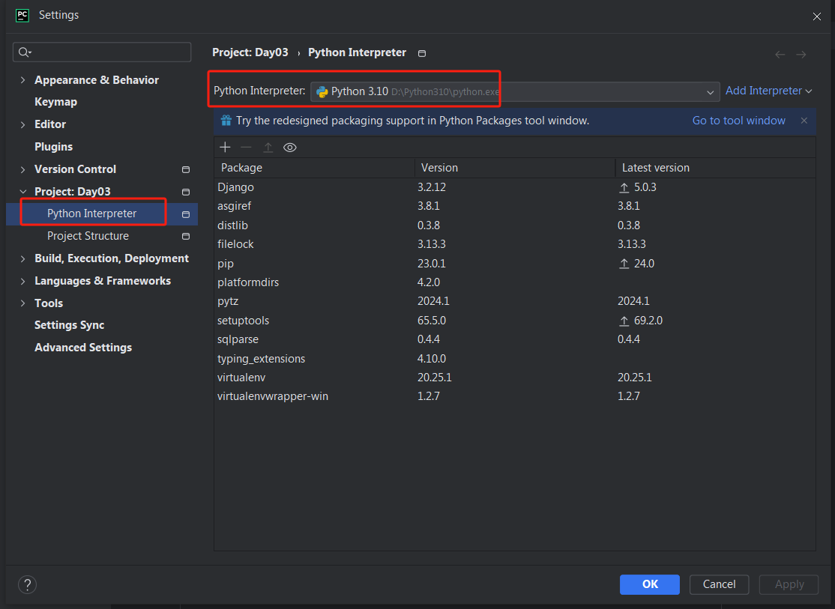The image size is (835, 609).
Task: Select Keymap settings
Action: [x=56, y=102]
